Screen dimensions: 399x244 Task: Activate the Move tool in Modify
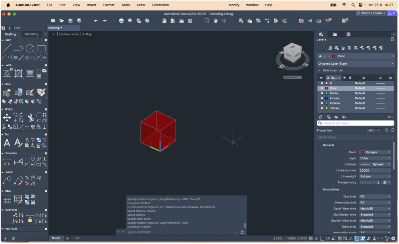(7, 117)
